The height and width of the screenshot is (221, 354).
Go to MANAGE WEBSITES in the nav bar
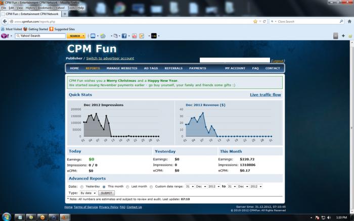point(122,68)
